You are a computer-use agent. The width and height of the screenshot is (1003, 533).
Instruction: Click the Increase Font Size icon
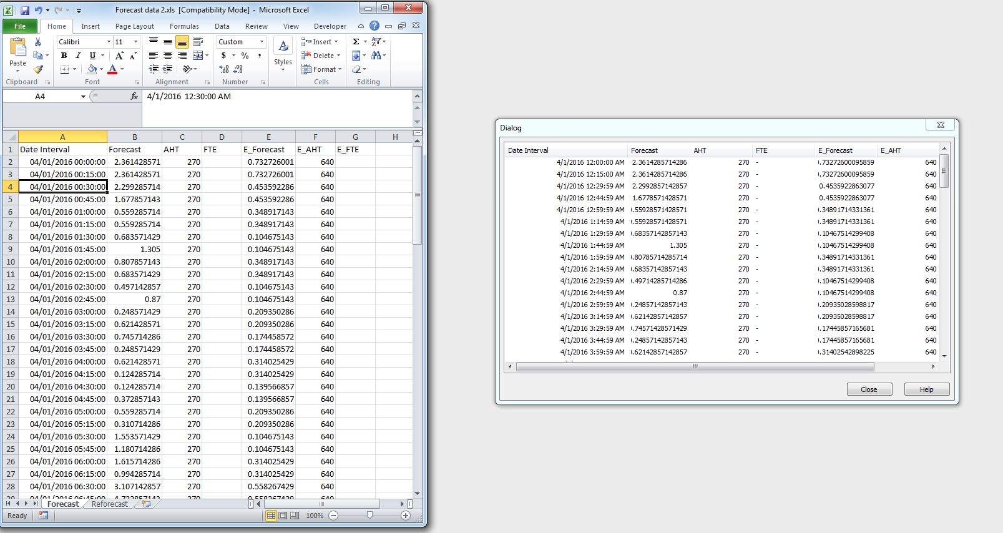pos(119,56)
